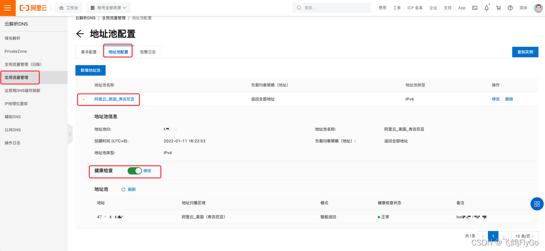Click 修改 next to 健康检查
545x251 pixels.
pyautogui.click(x=147, y=171)
